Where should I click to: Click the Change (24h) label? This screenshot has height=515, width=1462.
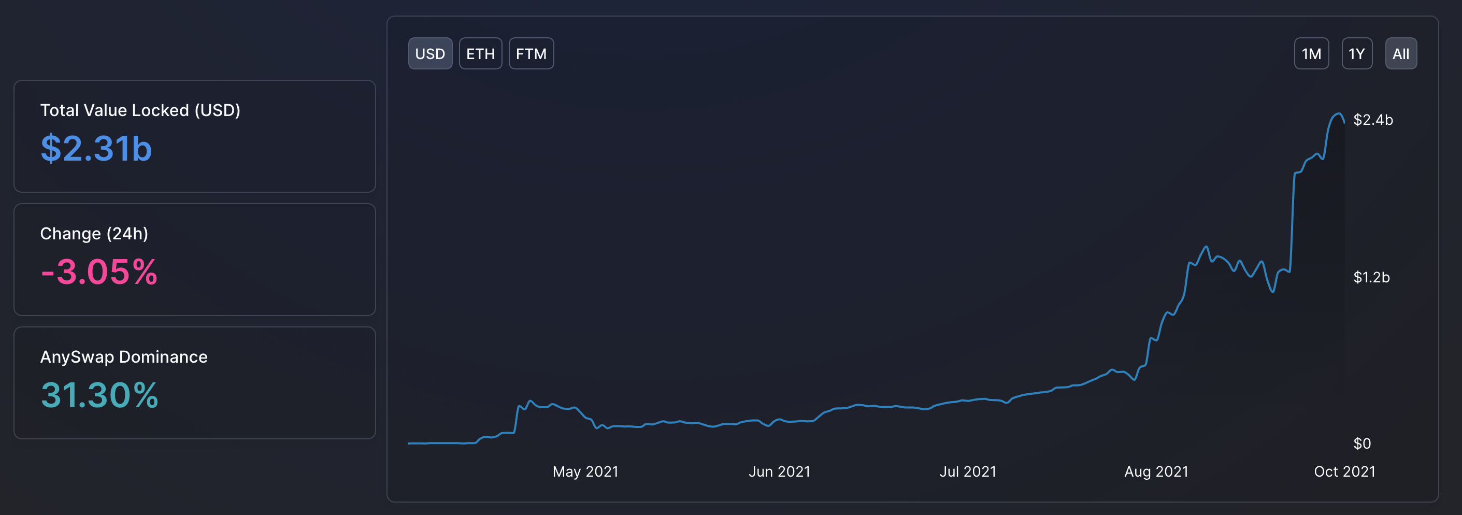pos(94,233)
